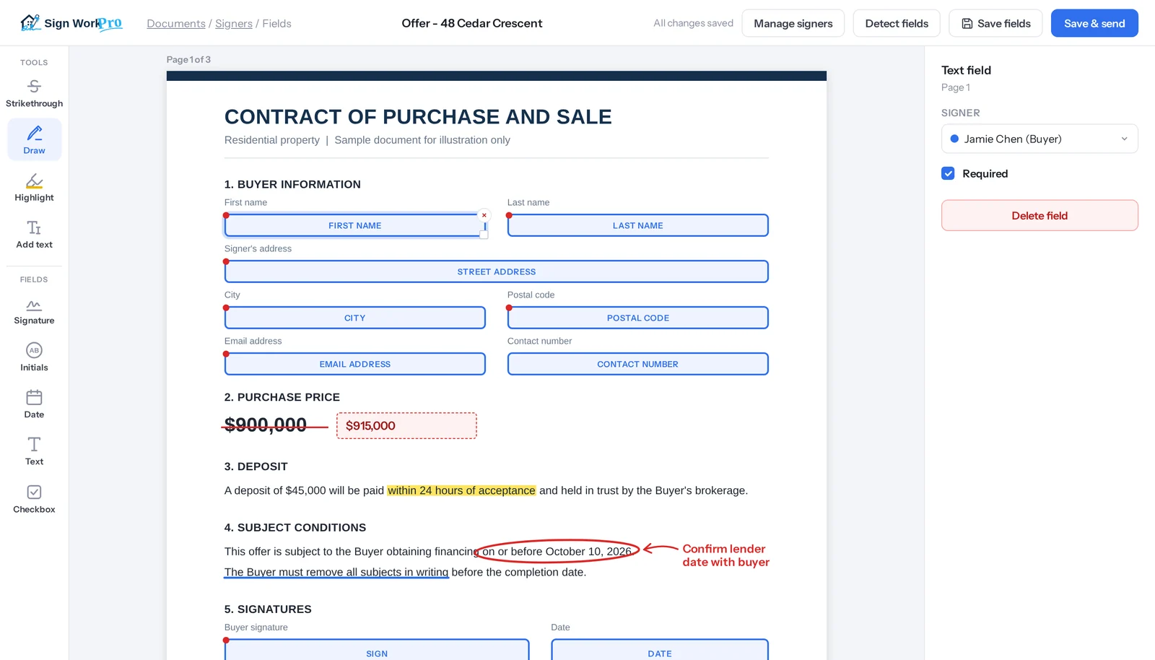Click the underlined text The Buyer must remove all subjects
Viewport: 1155px width, 660px height.
click(x=336, y=572)
